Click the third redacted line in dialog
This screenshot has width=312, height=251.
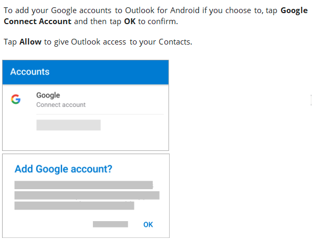[74, 205]
